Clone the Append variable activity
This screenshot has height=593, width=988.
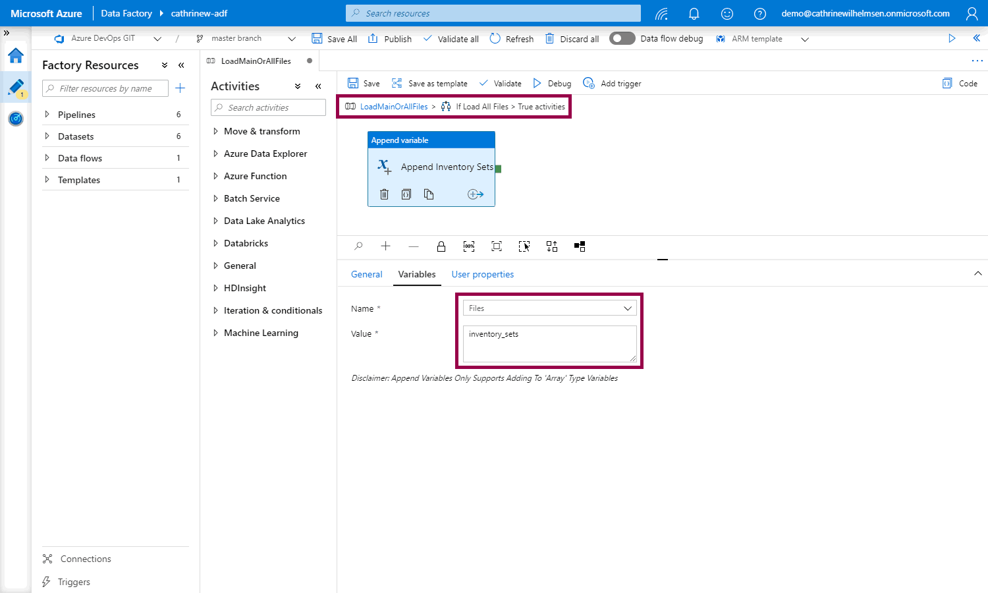(429, 194)
